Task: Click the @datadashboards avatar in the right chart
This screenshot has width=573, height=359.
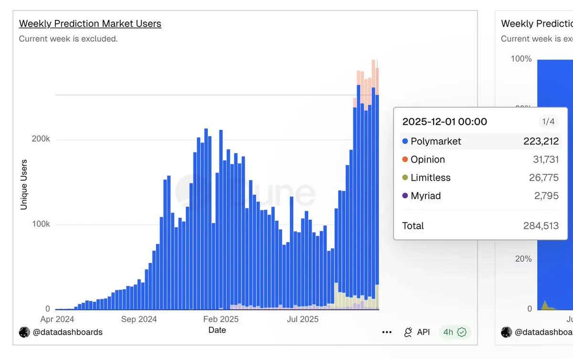Action: pyautogui.click(x=506, y=332)
